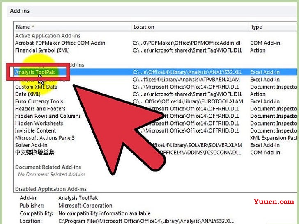Click the TCSCCONV.DLL location cell
Screen dimensions: 299x224
pos(200,153)
